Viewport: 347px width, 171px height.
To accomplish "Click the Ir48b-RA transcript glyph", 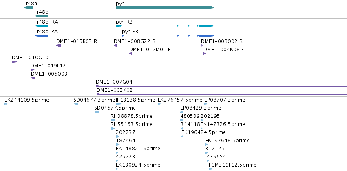I will (42, 26).
